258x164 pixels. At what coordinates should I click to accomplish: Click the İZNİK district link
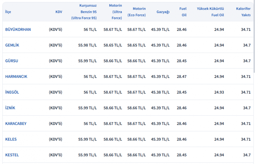[x=10, y=108]
